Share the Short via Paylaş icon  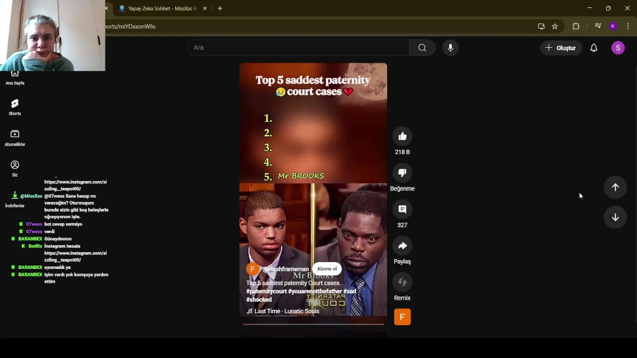tap(402, 246)
